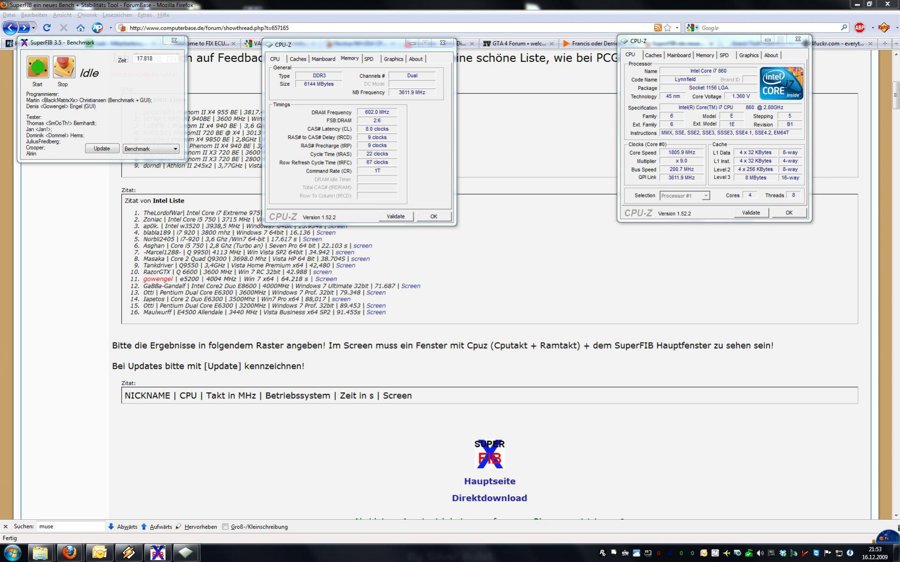Enable the Groß-/Kleinschreibung checkbox

pos(225,526)
